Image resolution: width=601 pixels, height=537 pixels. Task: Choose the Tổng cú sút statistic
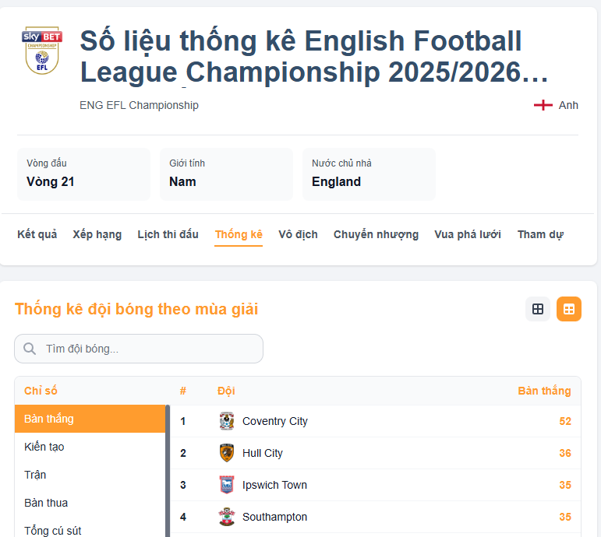click(x=53, y=530)
